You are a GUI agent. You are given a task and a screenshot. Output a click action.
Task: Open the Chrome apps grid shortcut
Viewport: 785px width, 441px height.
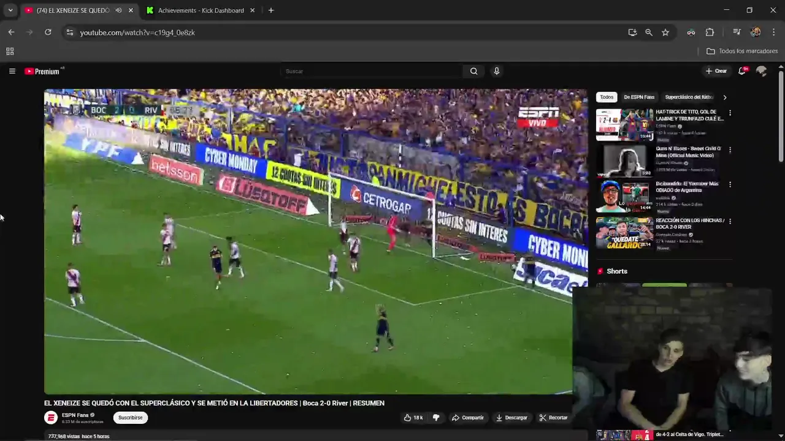click(10, 51)
